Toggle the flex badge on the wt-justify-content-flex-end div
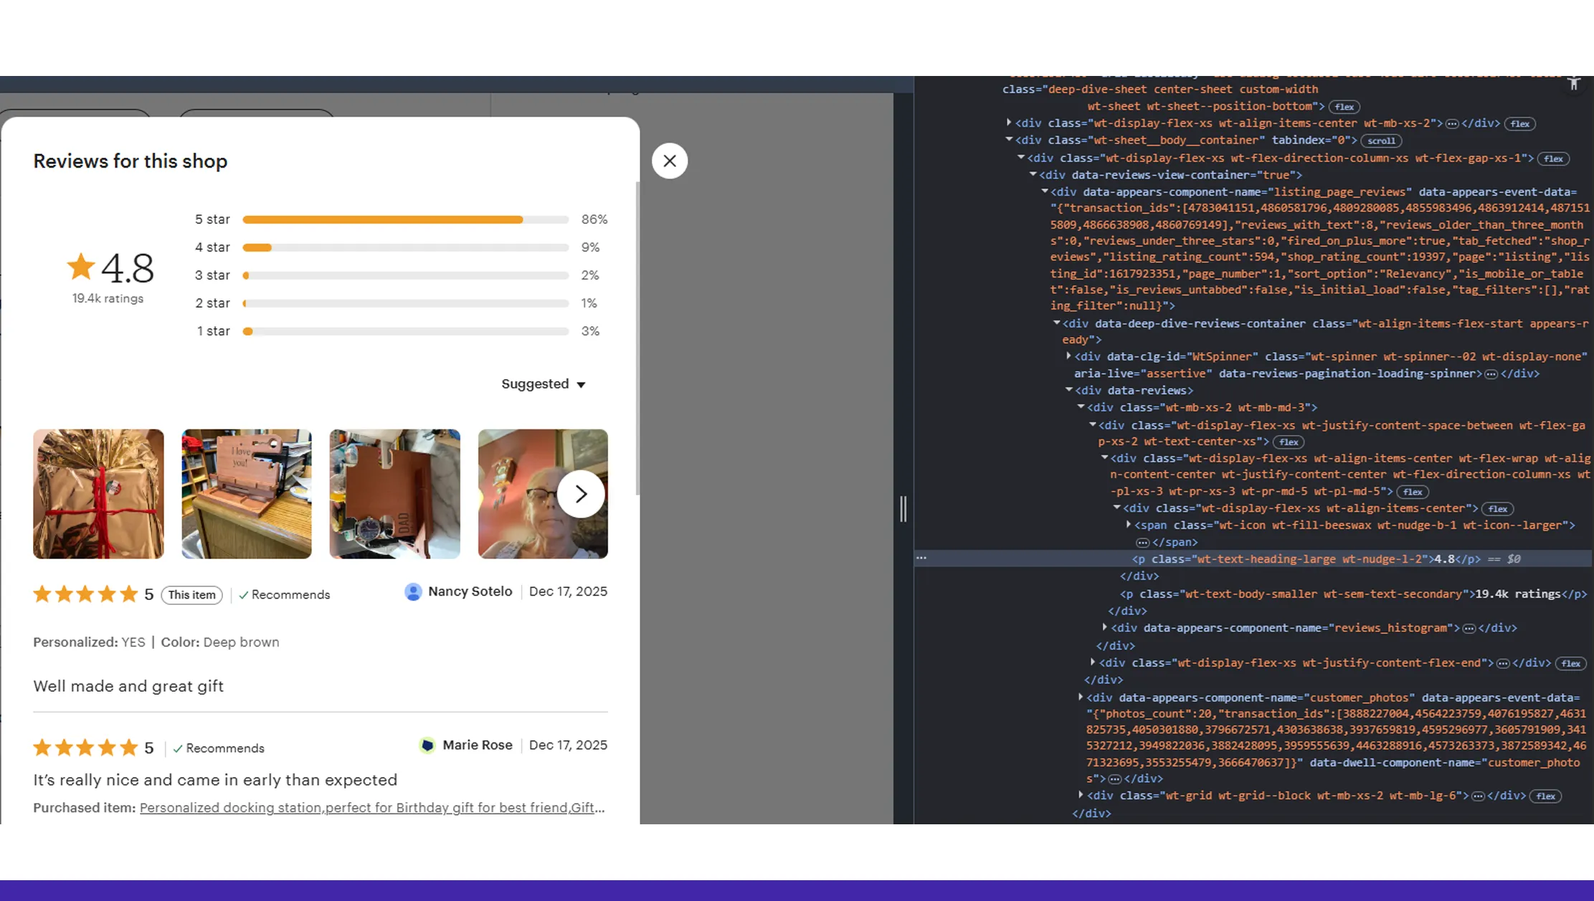The image size is (1594, 901). (x=1570, y=663)
